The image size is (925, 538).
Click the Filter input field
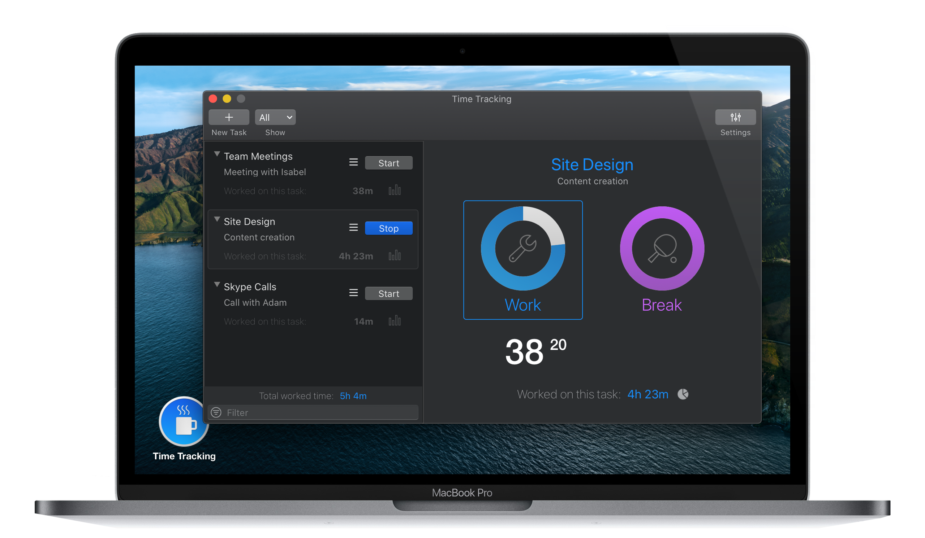(x=315, y=412)
